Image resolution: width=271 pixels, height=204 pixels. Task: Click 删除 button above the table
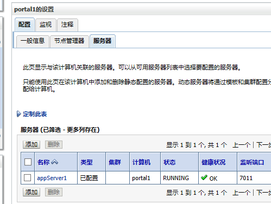(54, 144)
